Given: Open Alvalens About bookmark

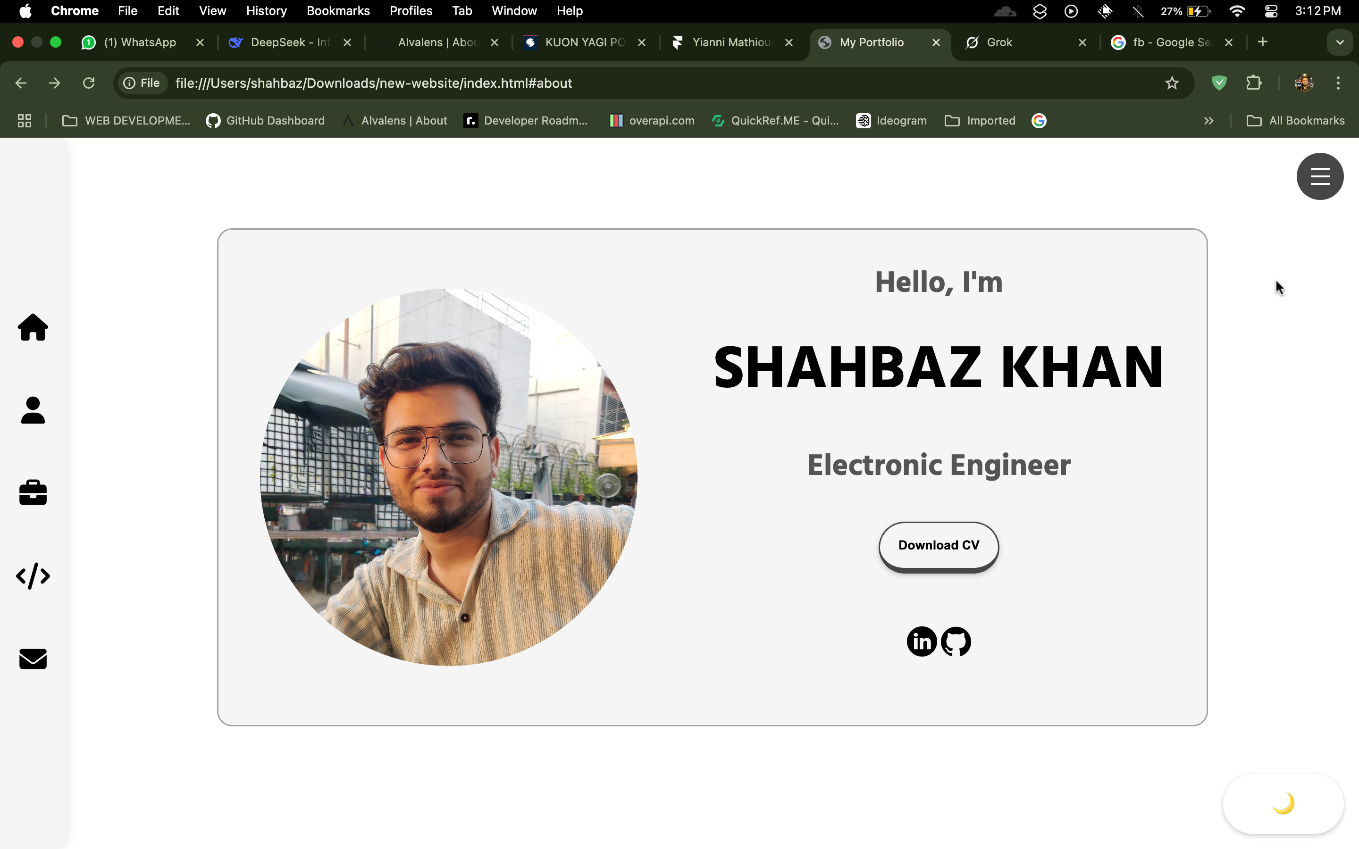Looking at the screenshot, I should tap(395, 121).
